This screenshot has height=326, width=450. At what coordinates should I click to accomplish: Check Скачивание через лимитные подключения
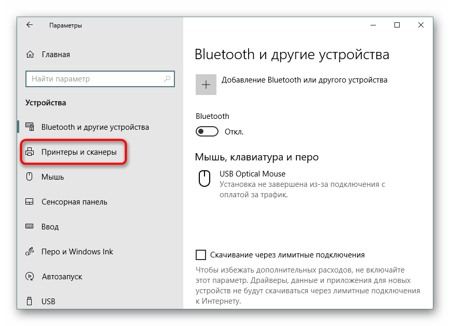tap(199, 254)
